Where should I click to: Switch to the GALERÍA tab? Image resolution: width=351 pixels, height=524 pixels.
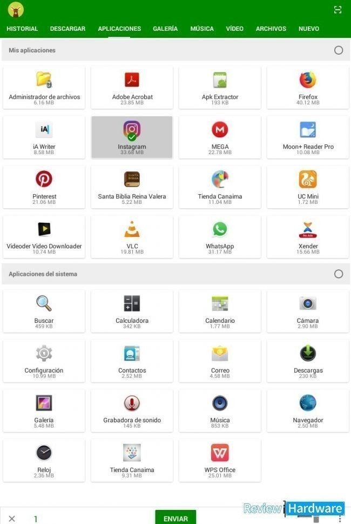point(165,29)
